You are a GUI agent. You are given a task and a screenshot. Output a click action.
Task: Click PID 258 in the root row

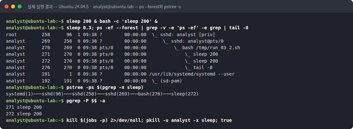(x=46, y=35)
